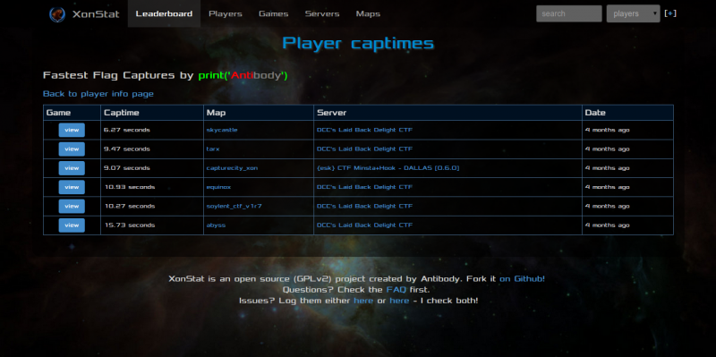Follow the on Github link

(522, 278)
